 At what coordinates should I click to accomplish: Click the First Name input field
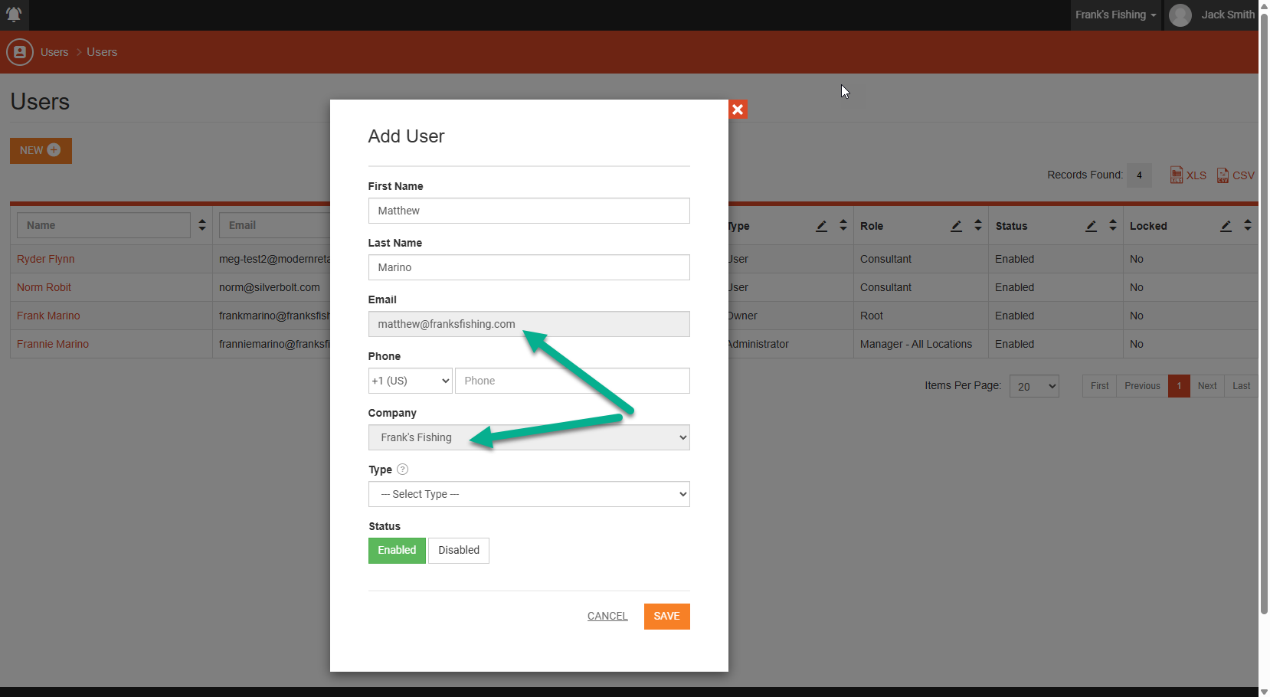click(529, 211)
